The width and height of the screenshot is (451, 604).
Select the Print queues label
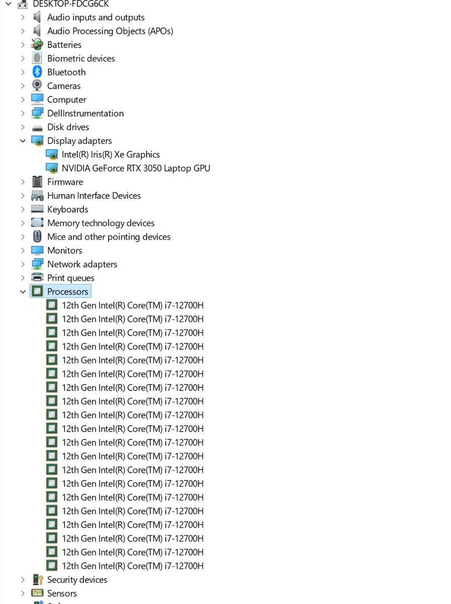click(x=71, y=278)
